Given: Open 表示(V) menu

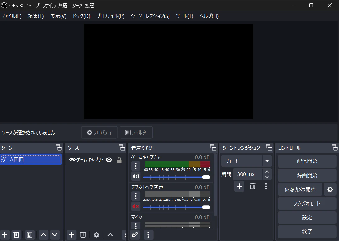Looking at the screenshot, I should [x=58, y=16].
